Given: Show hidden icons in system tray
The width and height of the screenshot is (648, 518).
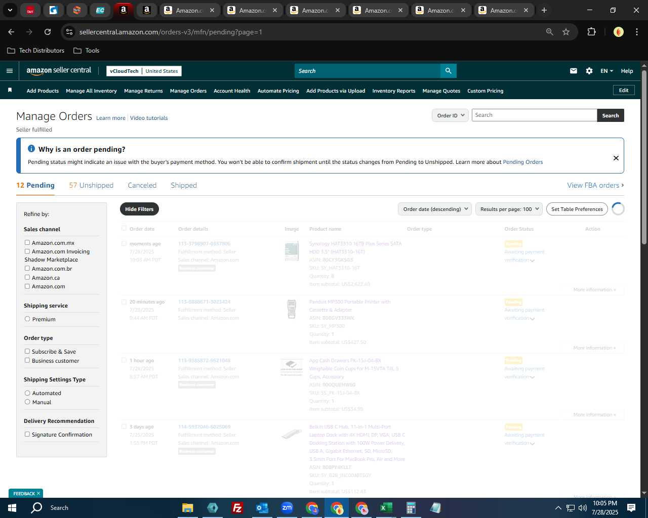Looking at the screenshot, I should tap(558, 508).
